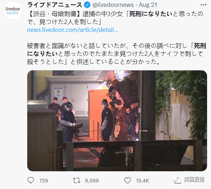Open the news.livedoor.com article link
This screenshot has width=211, height=189.
(72, 30)
